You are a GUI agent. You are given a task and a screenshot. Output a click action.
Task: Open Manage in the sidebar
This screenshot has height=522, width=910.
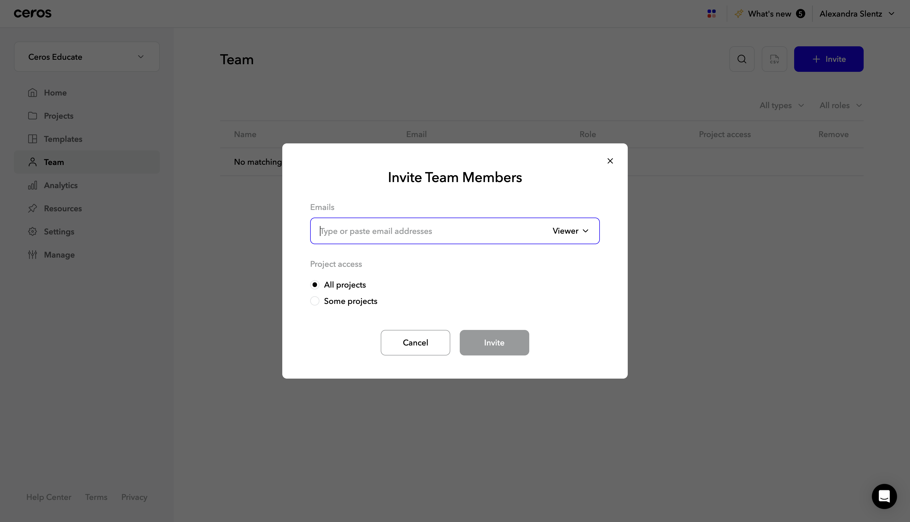click(87, 254)
